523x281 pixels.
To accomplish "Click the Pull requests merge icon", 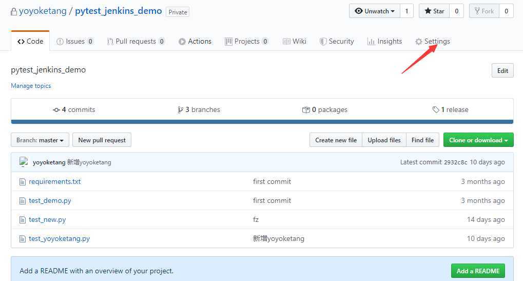I will tap(110, 42).
